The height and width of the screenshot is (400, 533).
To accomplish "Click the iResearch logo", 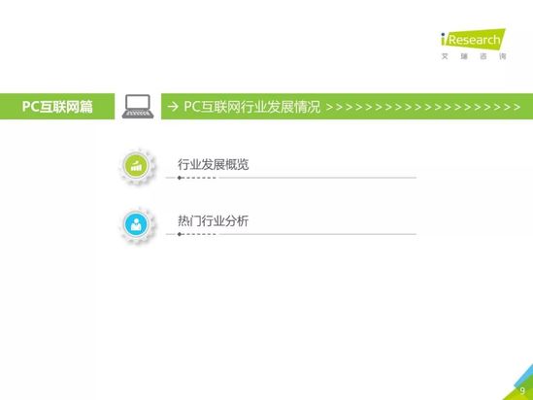I will click(x=473, y=39).
